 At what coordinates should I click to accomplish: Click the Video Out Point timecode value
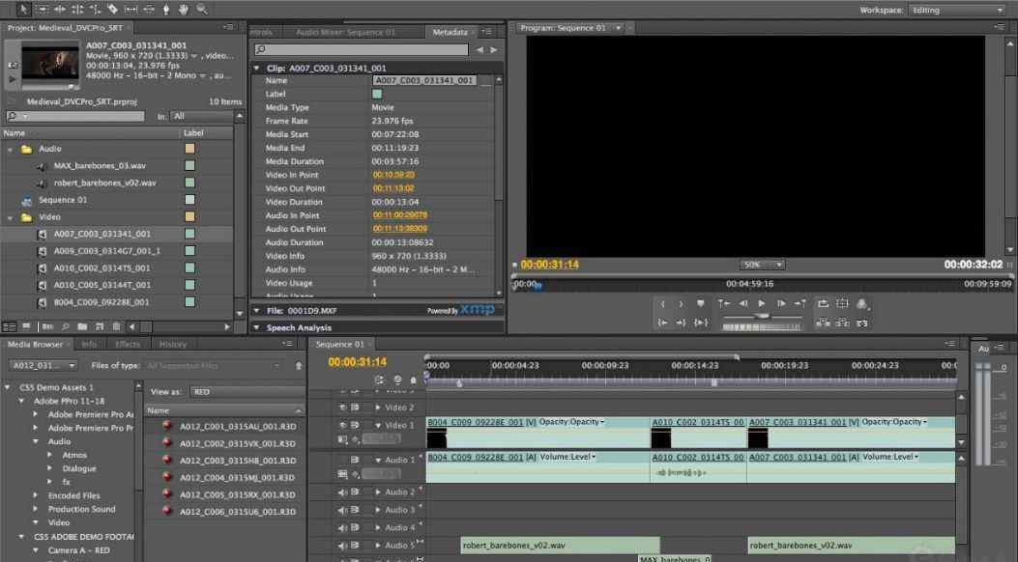(x=393, y=188)
